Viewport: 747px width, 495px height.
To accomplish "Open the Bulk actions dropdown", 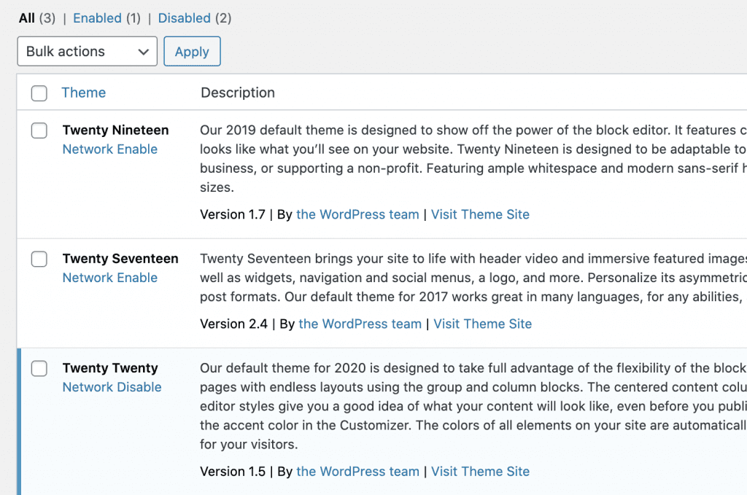I will [87, 51].
